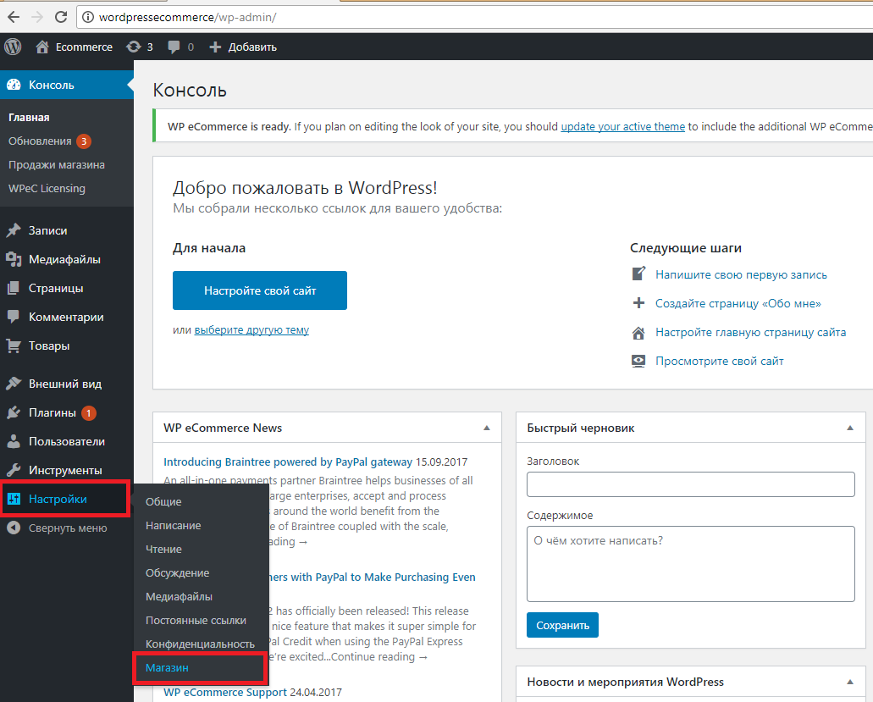
Task: Open Продажи магазина in the sidebar
Action: click(x=56, y=165)
